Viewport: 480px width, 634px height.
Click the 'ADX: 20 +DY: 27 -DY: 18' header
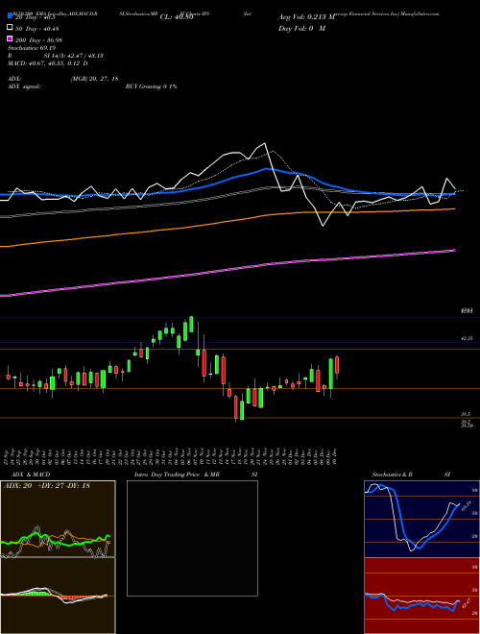pos(47,486)
